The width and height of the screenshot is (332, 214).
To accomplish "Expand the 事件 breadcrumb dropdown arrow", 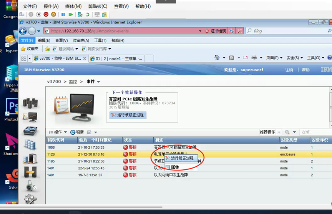I will [x=99, y=82].
